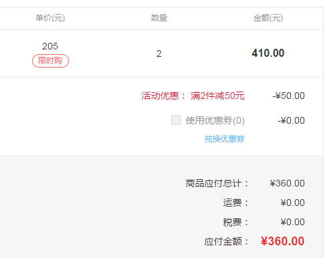This screenshot has height=258, width=325.
Task: Check the 使用优惠券(0) checkbox
Action: coord(176,120)
